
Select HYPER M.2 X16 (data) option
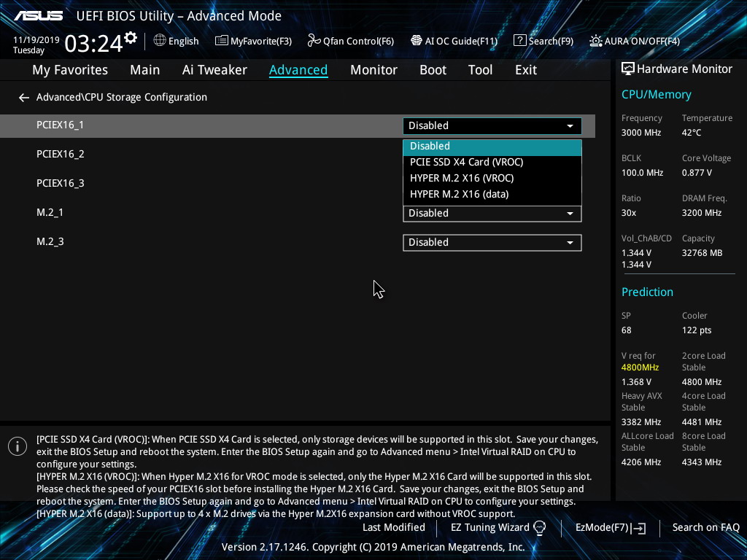[x=492, y=194]
